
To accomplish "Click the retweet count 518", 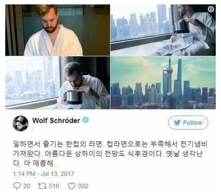I will 54,186.
